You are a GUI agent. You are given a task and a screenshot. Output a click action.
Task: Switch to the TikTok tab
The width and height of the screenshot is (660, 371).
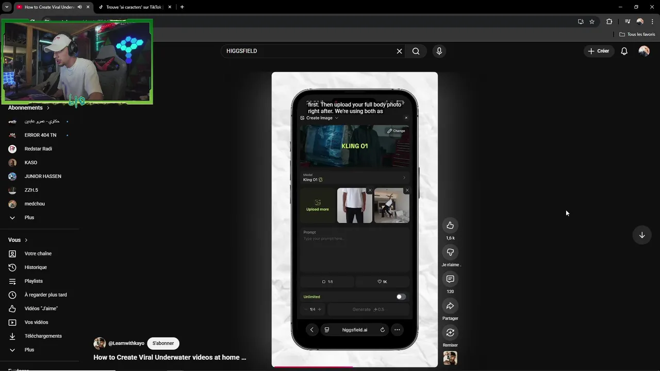(x=134, y=7)
